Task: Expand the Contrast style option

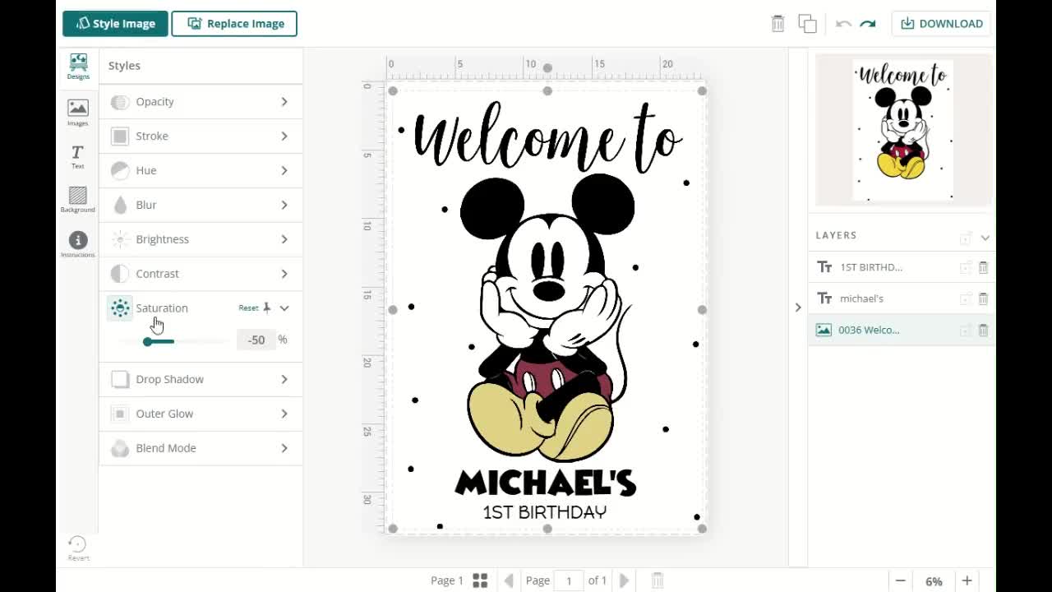Action: click(201, 275)
